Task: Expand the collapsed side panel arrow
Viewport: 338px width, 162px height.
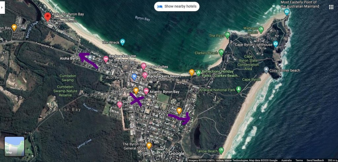Action: pyautogui.click(x=2, y=7)
